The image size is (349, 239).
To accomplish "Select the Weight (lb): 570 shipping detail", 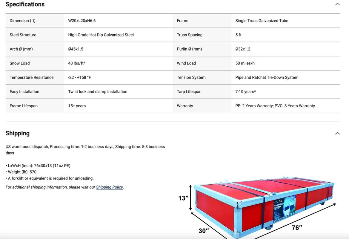I will click(21, 172).
